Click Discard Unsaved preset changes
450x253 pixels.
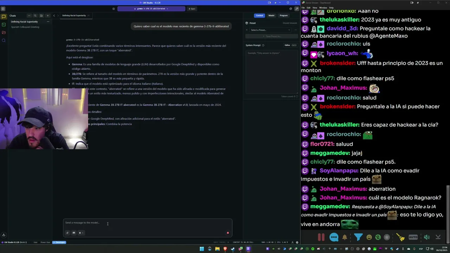(290, 23)
